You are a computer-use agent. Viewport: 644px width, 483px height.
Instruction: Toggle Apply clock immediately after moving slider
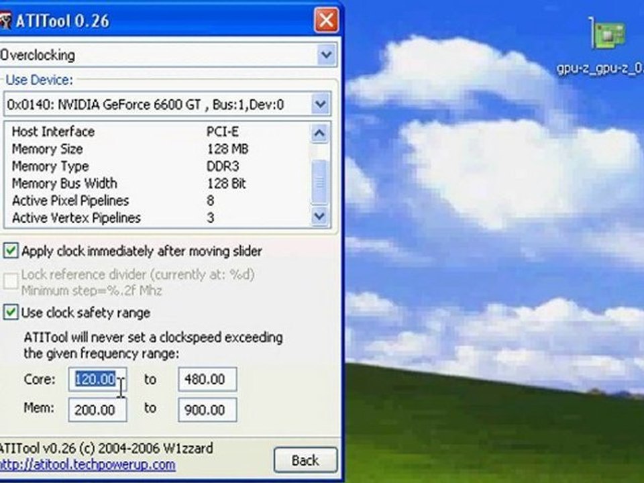10,250
